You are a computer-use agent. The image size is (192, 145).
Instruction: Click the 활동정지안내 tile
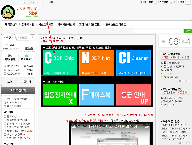pos(60,95)
